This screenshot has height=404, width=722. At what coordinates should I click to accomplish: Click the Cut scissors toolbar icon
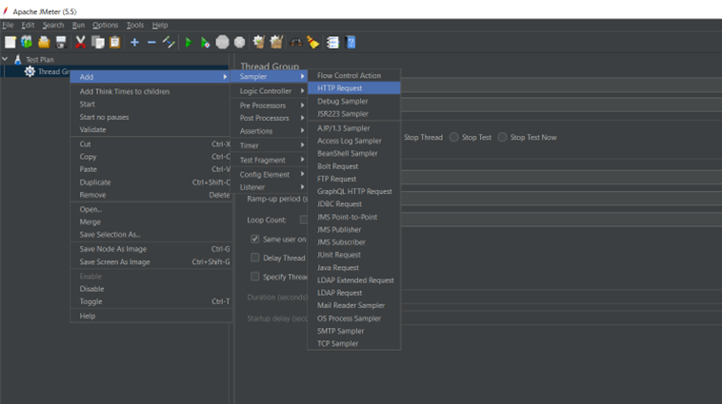click(81, 42)
